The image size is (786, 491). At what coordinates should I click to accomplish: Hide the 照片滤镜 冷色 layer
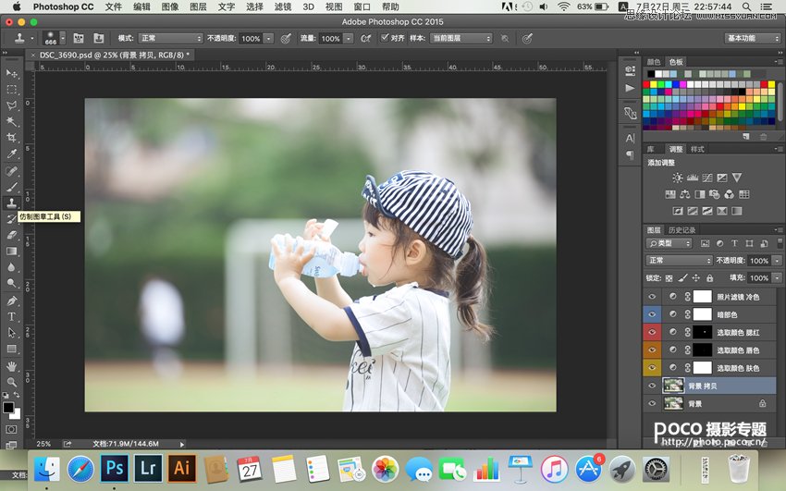point(652,297)
